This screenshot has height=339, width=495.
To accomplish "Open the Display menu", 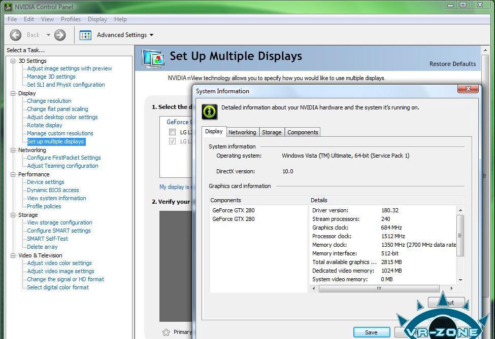I will point(97,19).
